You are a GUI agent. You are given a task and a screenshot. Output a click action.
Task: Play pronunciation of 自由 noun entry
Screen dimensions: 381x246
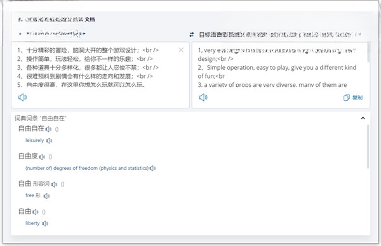pos(36,212)
